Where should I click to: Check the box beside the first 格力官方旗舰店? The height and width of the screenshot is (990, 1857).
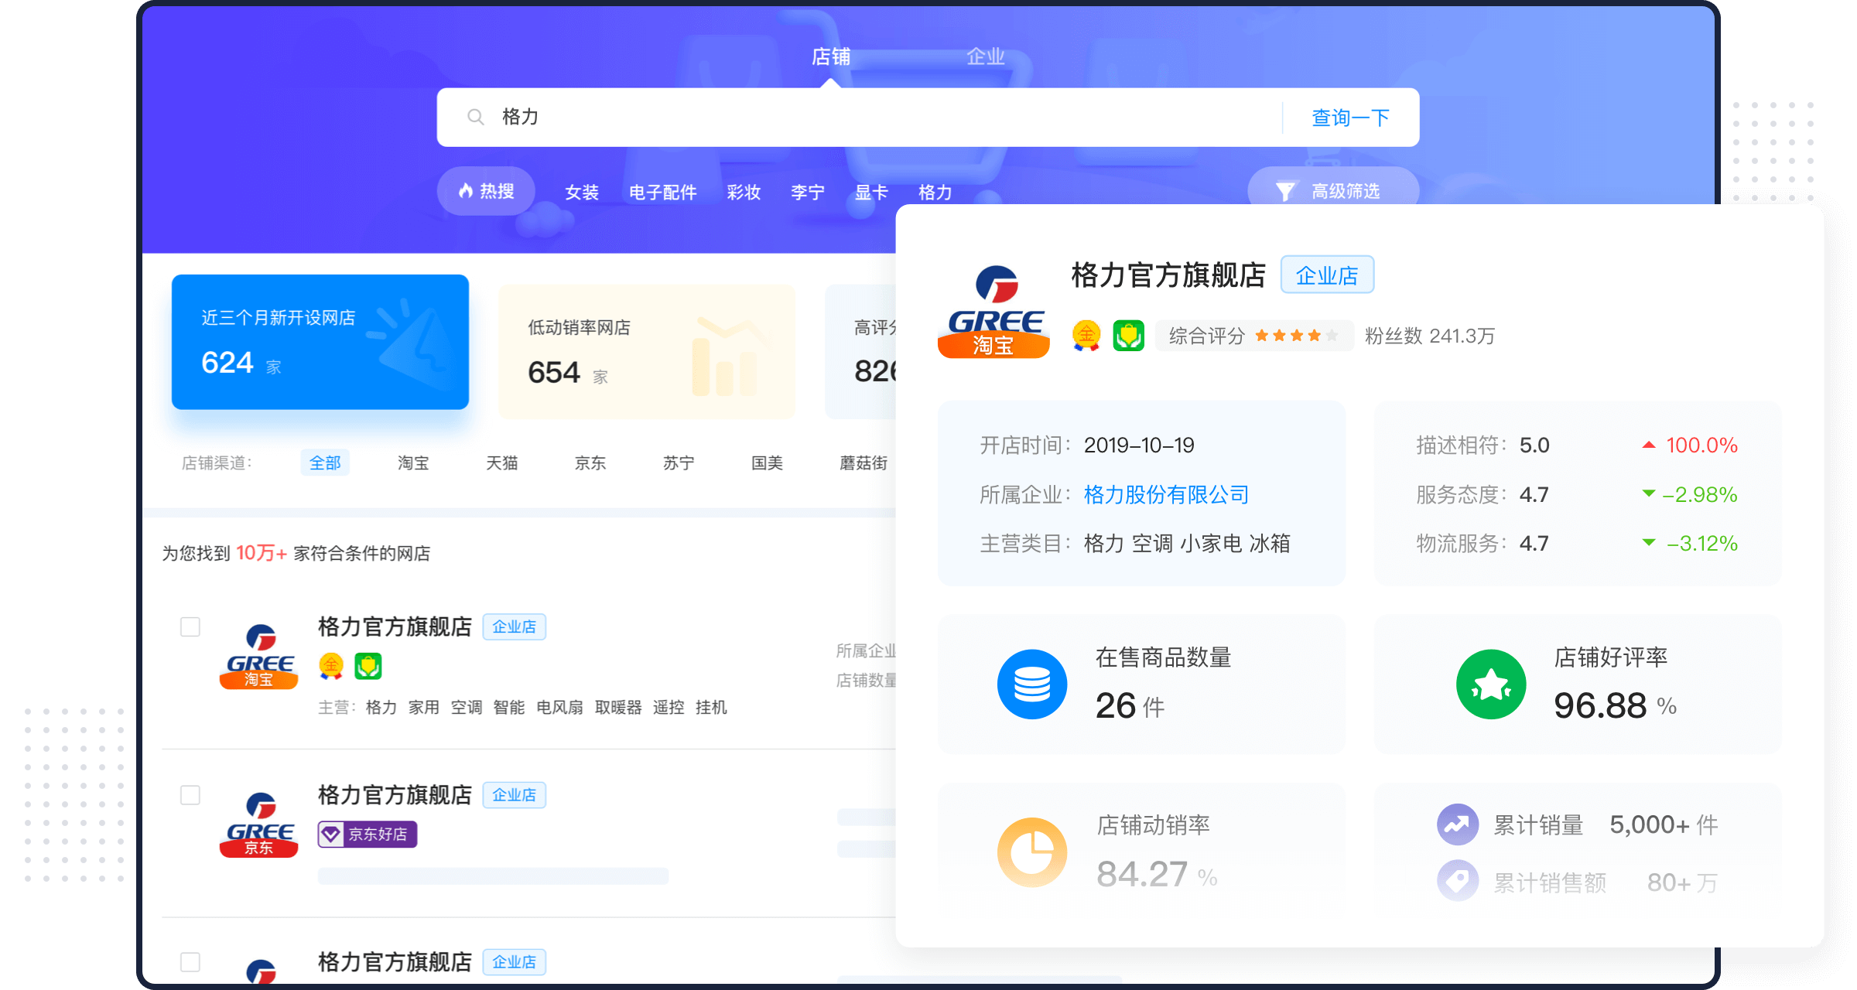(190, 626)
